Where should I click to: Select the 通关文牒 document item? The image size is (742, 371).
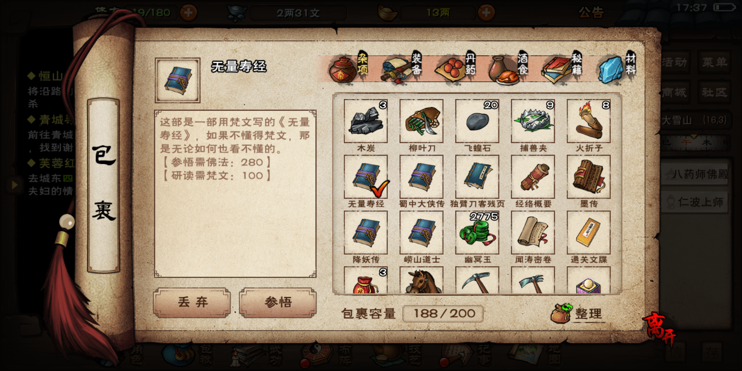[x=588, y=233]
